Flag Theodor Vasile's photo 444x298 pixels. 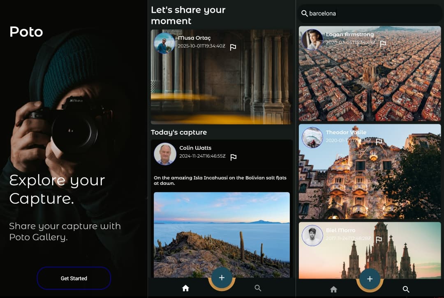coord(379,142)
